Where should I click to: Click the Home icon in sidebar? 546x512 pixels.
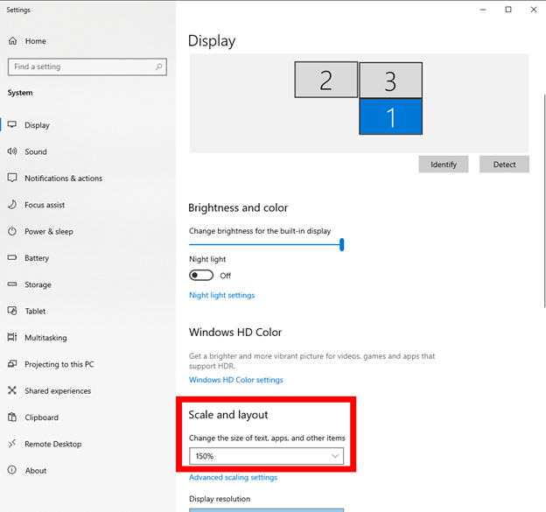tap(12, 41)
